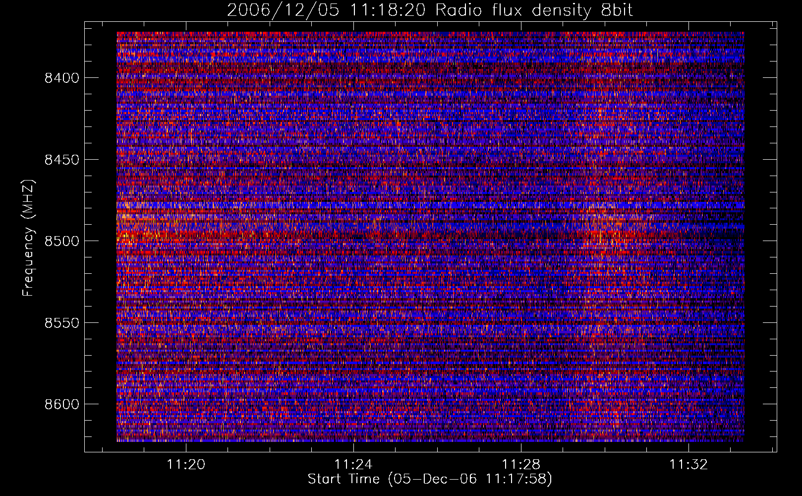Click the 8450 frequency tick label
802x496 pixels.
(62, 160)
